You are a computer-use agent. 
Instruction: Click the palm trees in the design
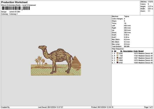tap(39, 61)
